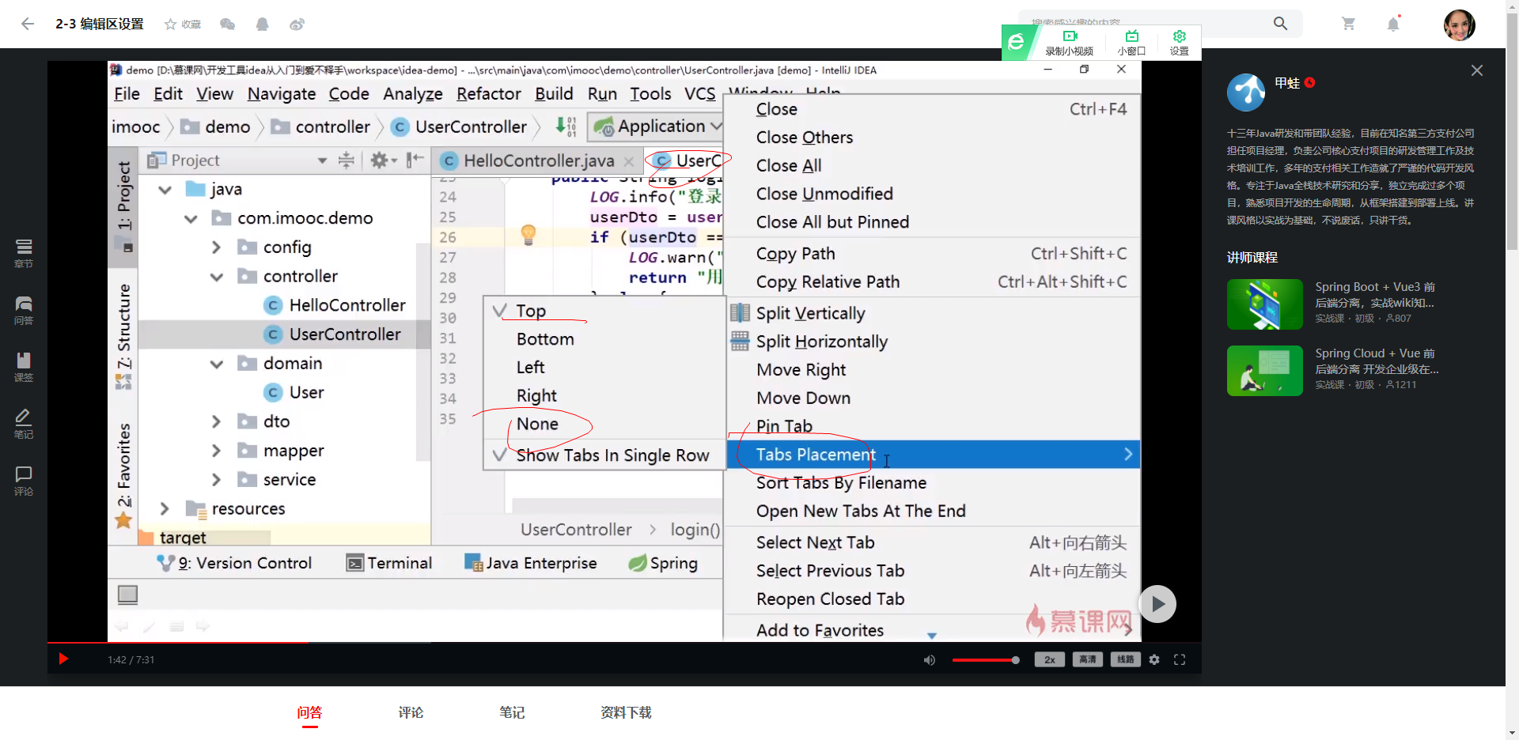Viewport: 1519px width, 740px height.
Task: Change 线路 video line
Action: point(1125,659)
